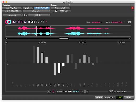
Task: Click the COMPARE button
Action: (64, 11)
